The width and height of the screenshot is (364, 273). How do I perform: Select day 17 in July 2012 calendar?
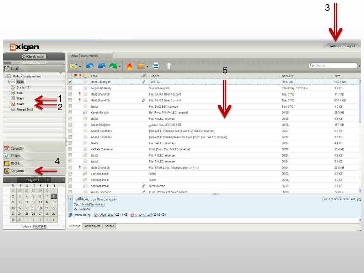click(20, 208)
